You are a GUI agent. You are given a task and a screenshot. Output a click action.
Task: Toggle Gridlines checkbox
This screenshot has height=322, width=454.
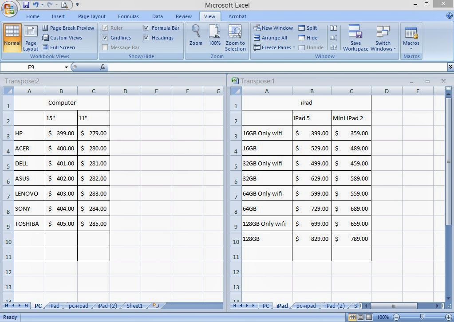(x=105, y=38)
